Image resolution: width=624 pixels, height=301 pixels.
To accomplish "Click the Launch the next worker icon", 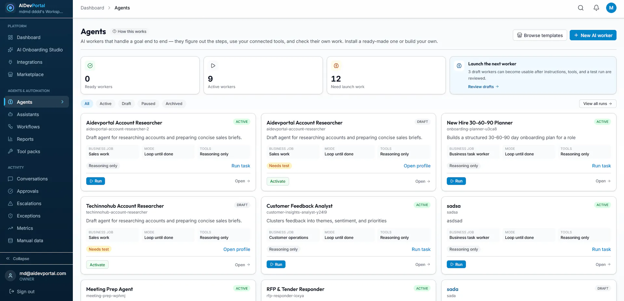I will click(459, 66).
